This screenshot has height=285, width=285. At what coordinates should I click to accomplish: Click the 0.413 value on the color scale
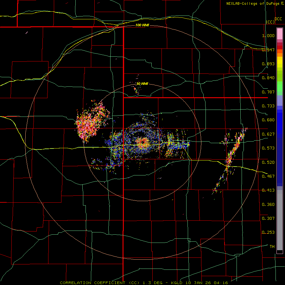coord(268,190)
